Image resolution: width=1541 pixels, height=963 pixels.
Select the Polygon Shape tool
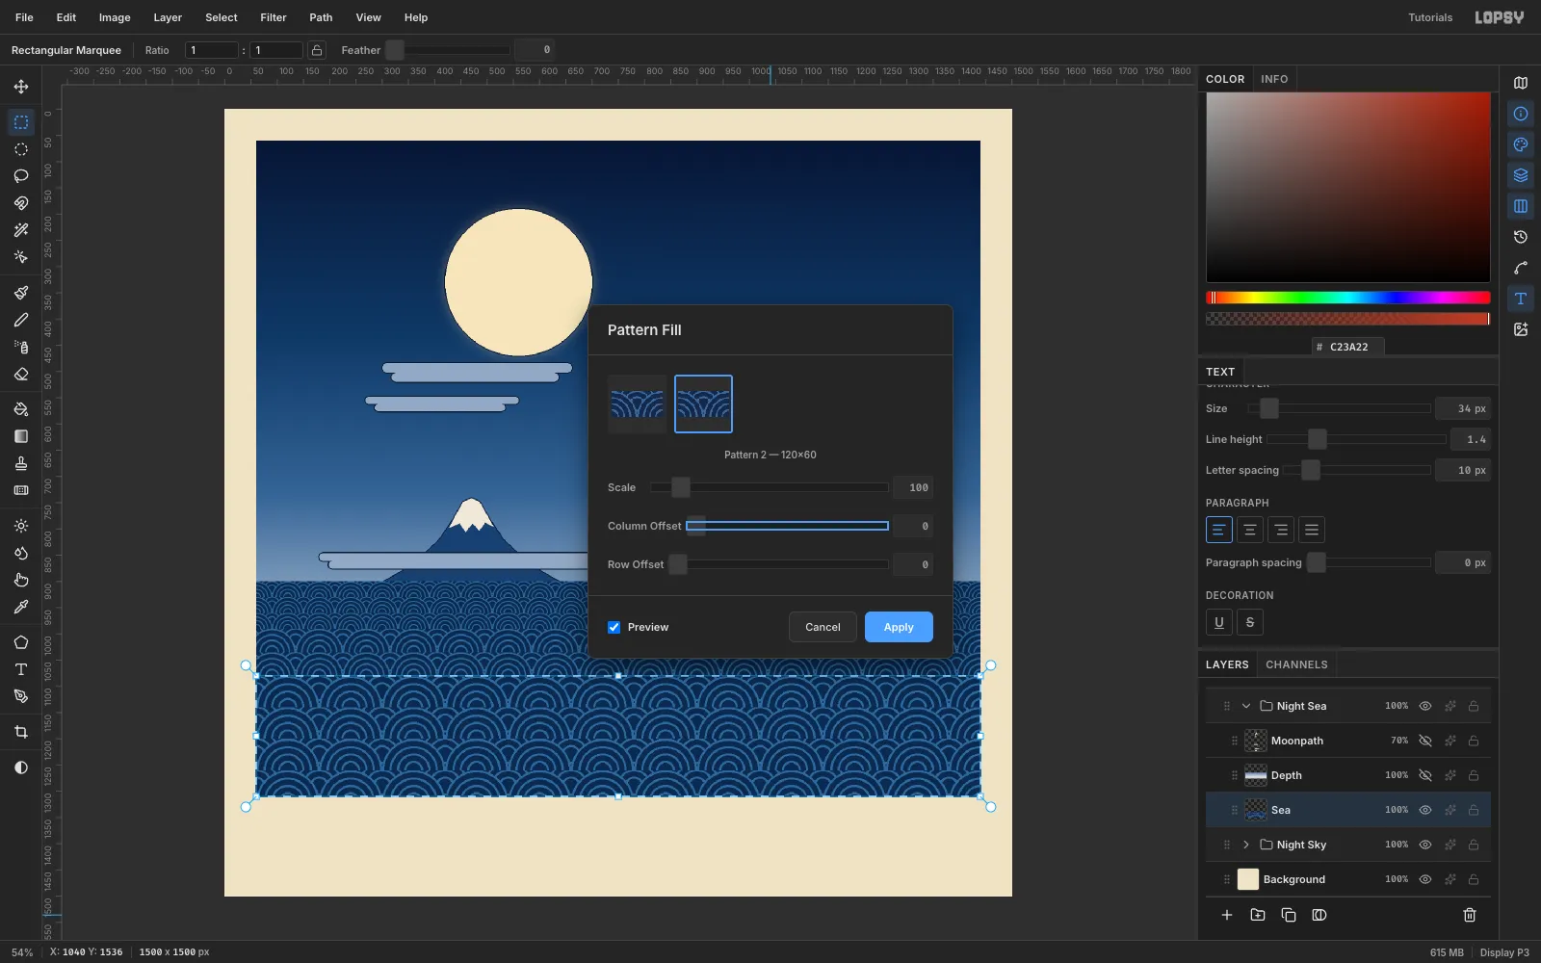21,642
